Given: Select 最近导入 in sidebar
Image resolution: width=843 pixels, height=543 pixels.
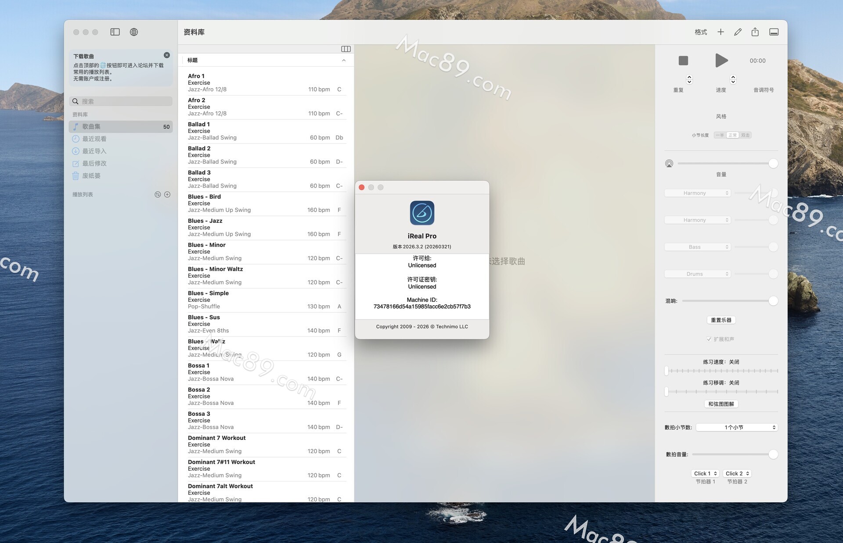Looking at the screenshot, I should (x=94, y=151).
